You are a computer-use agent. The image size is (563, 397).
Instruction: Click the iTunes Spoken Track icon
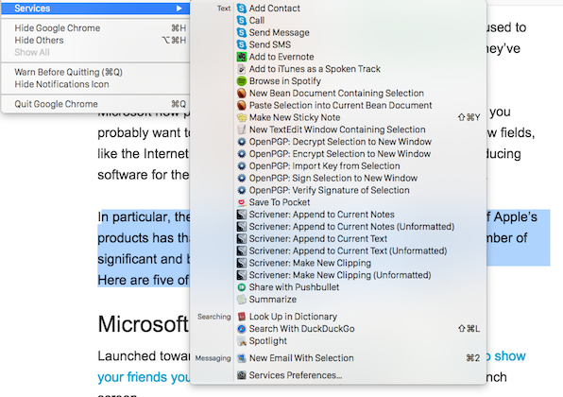pyautogui.click(x=242, y=69)
